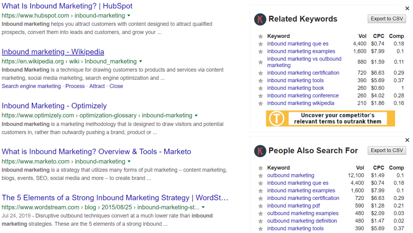Star the 'inbound marketing wikipedia' keyword

261,104
